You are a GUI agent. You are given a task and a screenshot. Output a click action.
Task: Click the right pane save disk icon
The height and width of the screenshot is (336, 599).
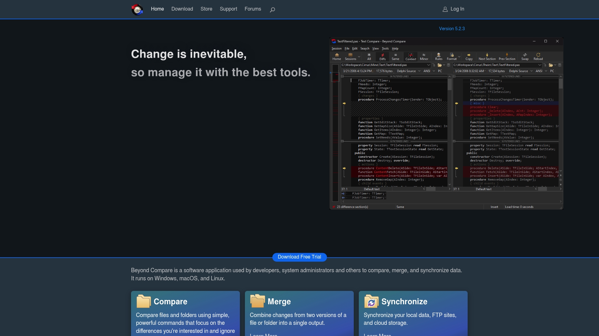tap(560, 65)
